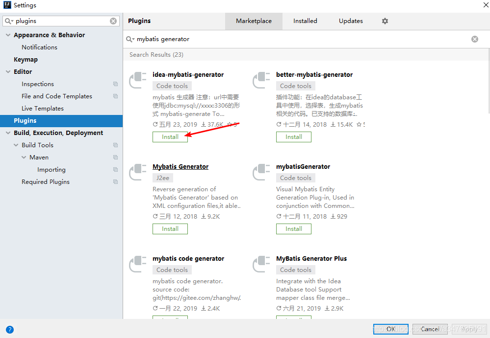Click the help question mark icon
The height and width of the screenshot is (338, 490).
point(10,330)
